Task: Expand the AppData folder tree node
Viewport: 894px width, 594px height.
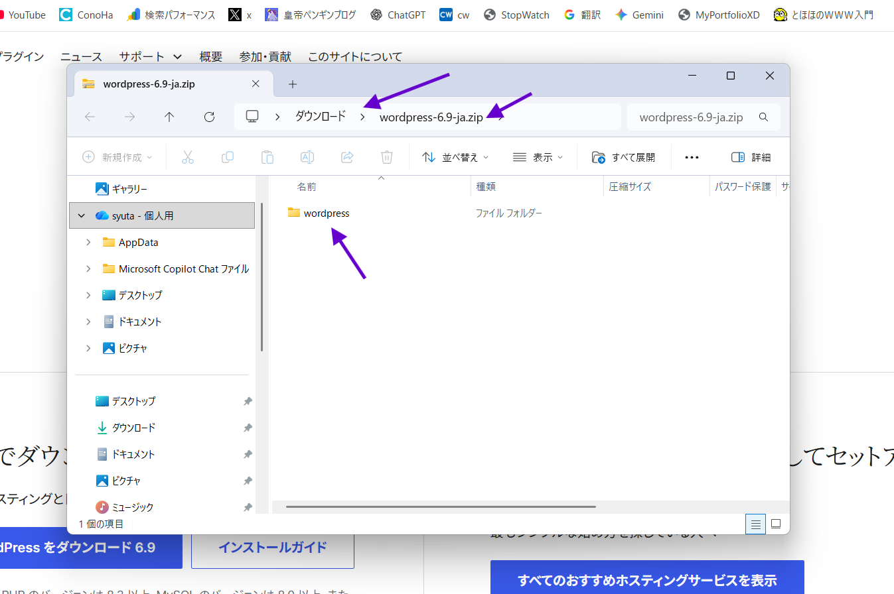Action: pyautogui.click(x=88, y=243)
